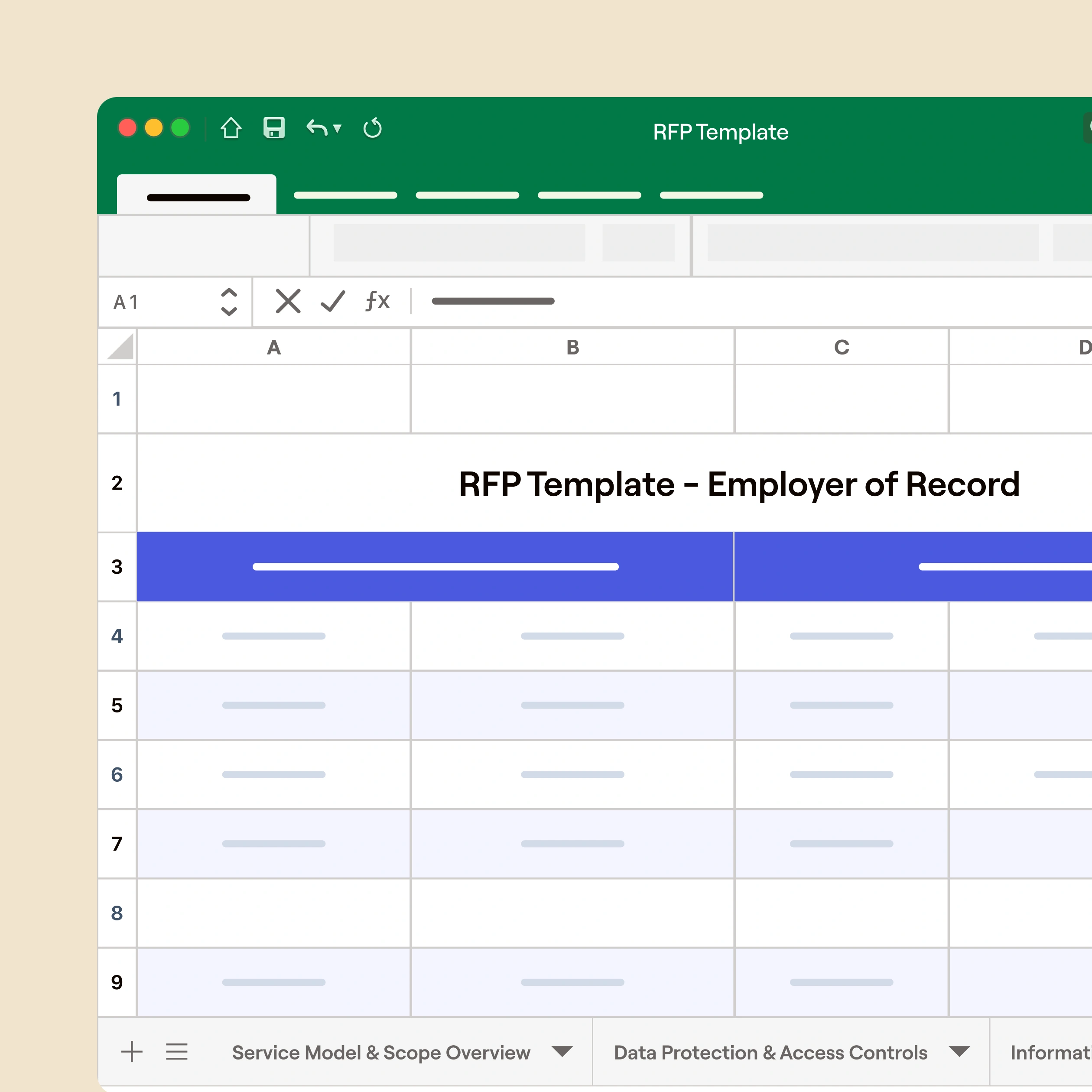The image size is (1092, 1092).
Task: Select column B header
Action: pos(572,347)
